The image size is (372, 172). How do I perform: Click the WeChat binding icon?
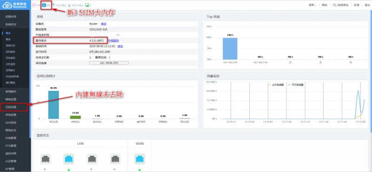(335, 5)
